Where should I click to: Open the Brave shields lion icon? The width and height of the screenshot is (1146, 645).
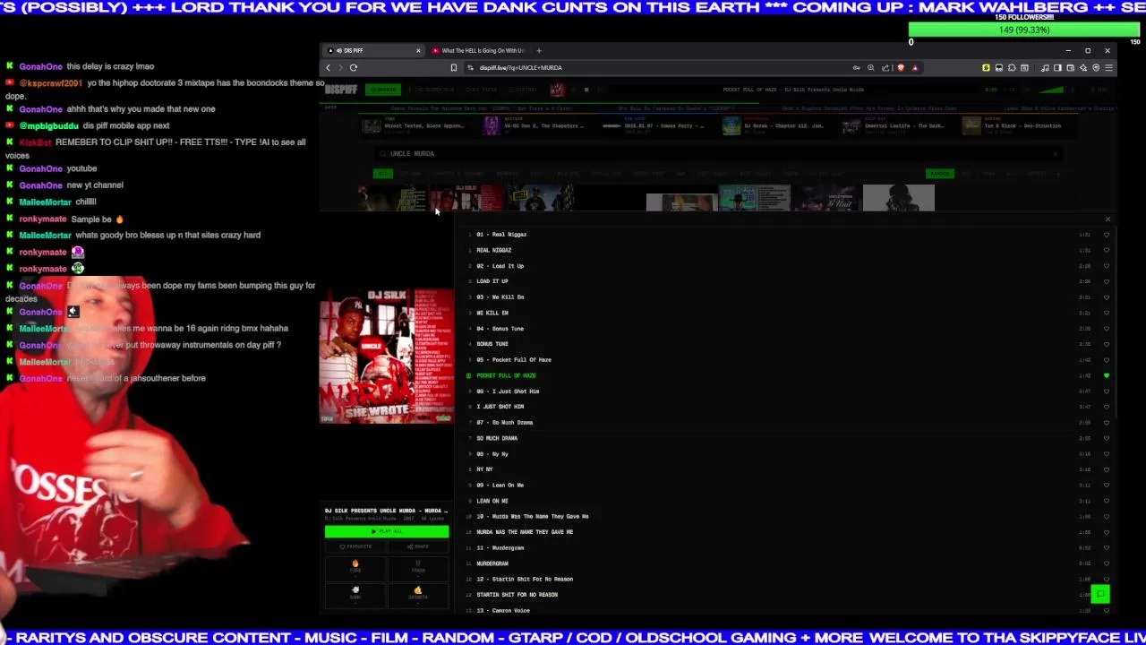click(x=901, y=68)
